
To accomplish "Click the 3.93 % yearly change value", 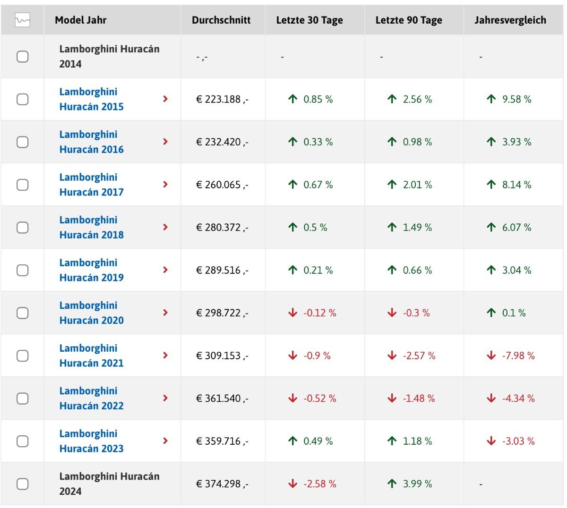I will pos(516,142).
